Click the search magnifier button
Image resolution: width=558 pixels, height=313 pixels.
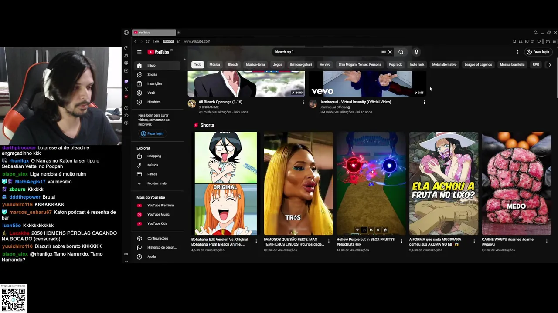pyautogui.click(x=401, y=52)
